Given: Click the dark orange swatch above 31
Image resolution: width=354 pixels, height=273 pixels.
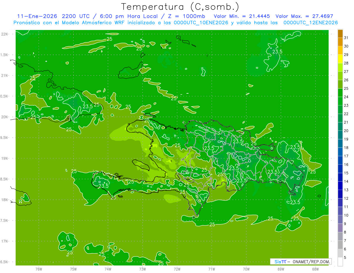Looking at the screenshot, I should (x=340, y=34).
